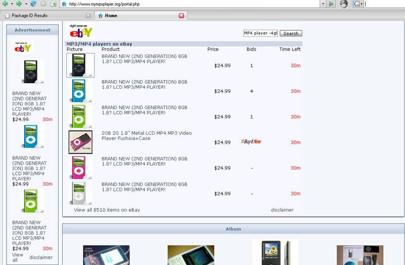The width and height of the screenshot is (405, 265).
Task: Open the Back button history dropdown arrow
Action: (x=11, y=4)
